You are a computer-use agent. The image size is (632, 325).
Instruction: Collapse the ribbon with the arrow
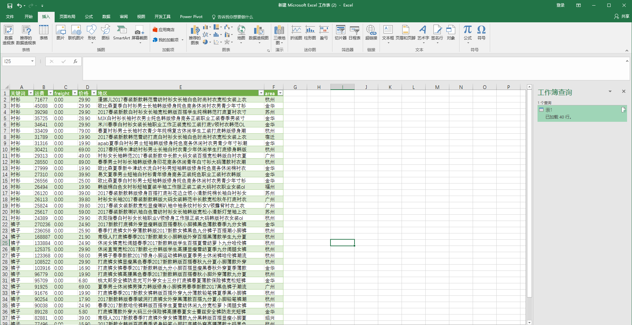(627, 50)
